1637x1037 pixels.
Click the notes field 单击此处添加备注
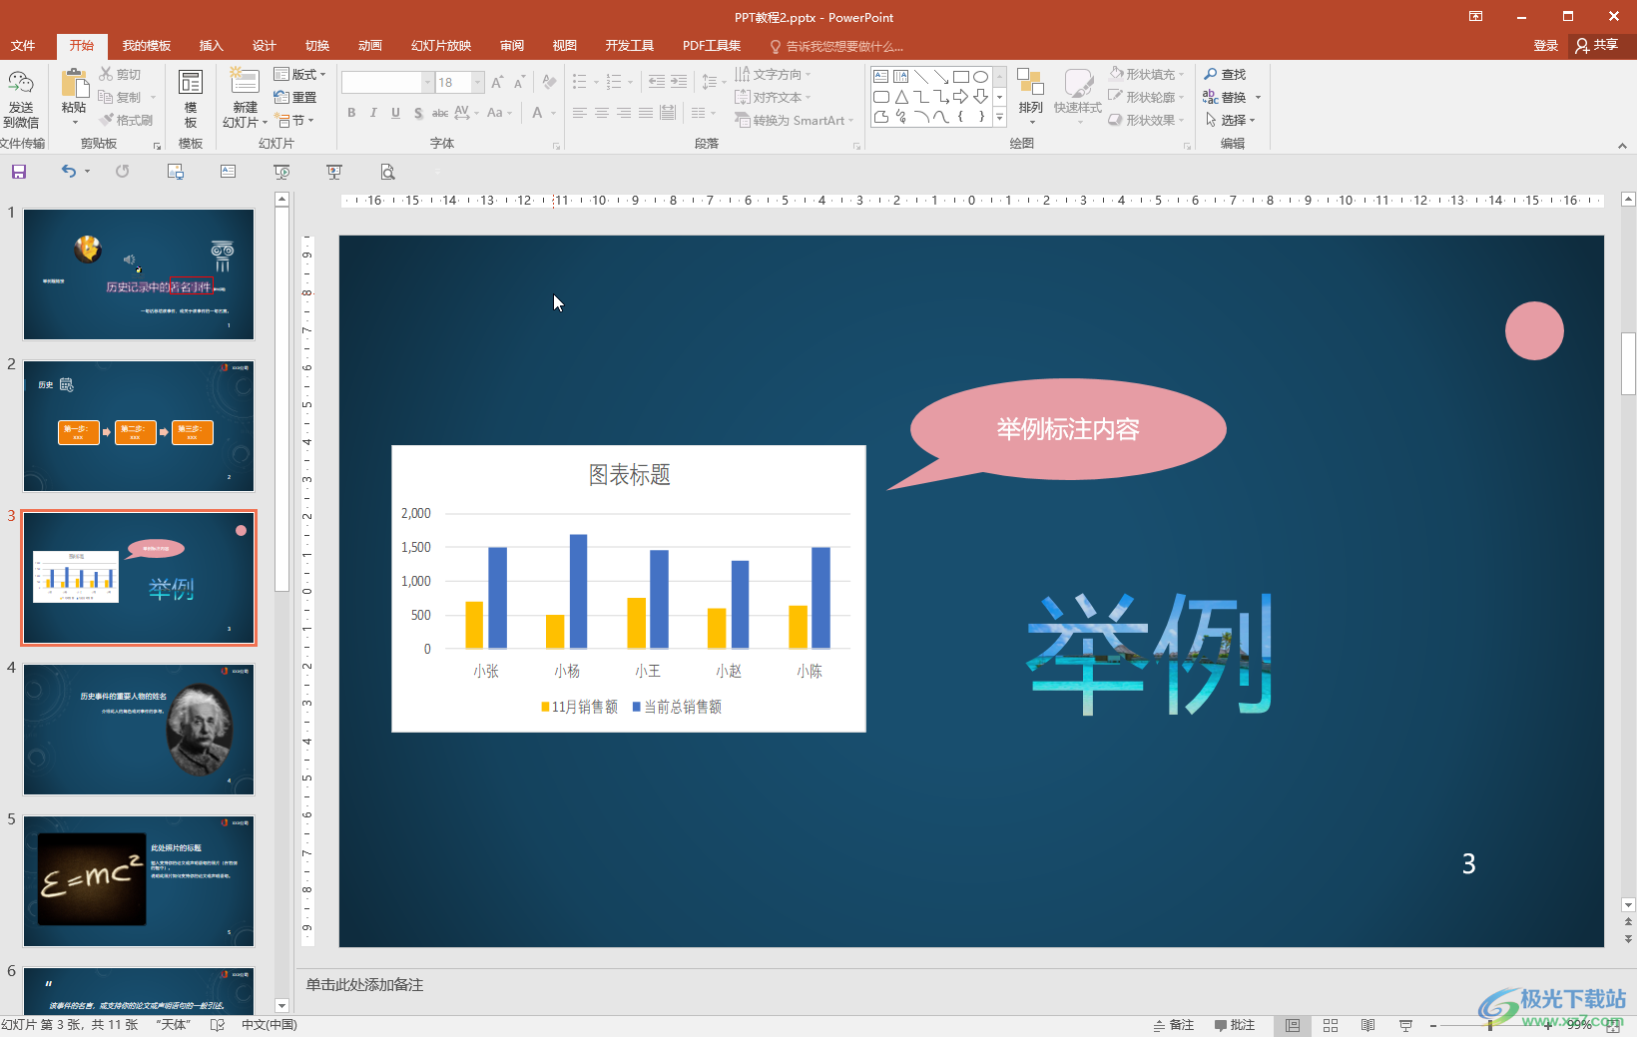coord(364,985)
